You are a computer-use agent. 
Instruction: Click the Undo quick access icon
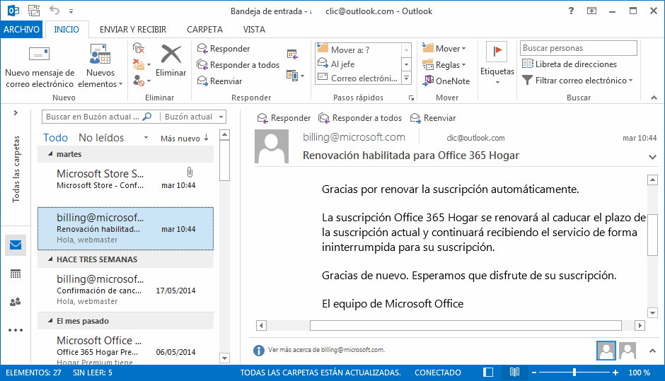click(x=54, y=10)
